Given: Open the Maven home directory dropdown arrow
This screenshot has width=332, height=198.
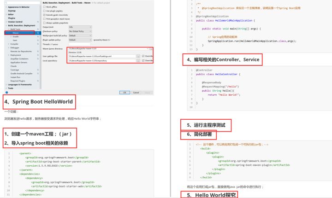Looking at the screenshot, I should (148, 49).
